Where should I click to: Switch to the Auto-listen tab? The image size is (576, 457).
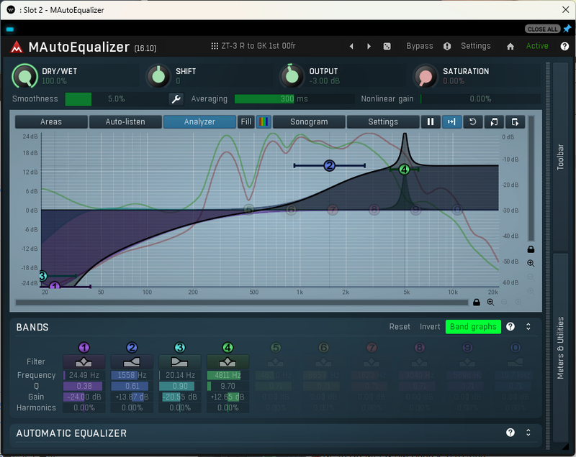click(125, 121)
